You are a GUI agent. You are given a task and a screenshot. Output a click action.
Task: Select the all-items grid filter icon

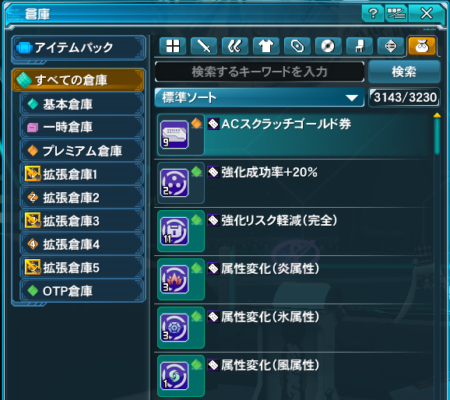point(173,46)
